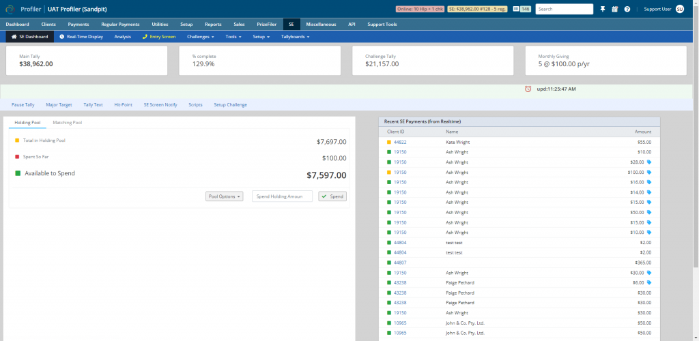Click the tag icon on the $50.00 Ash Wright row
Viewport: 699px width, 341px height.
649,212
